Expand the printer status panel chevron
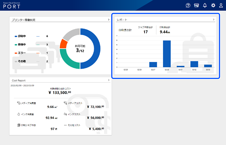Viewport: 226px width, 145px height. (x=109, y=20)
